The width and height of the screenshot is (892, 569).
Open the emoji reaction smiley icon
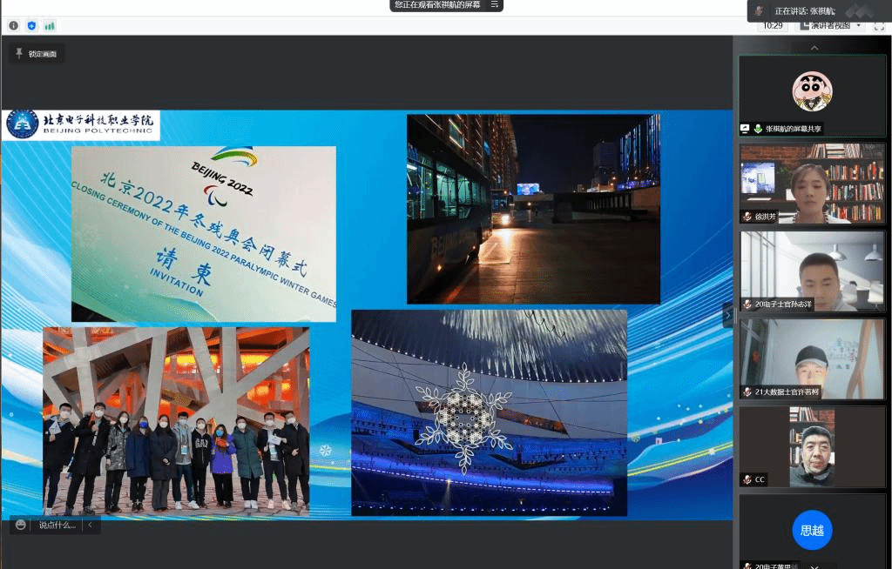[x=21, y=525]
